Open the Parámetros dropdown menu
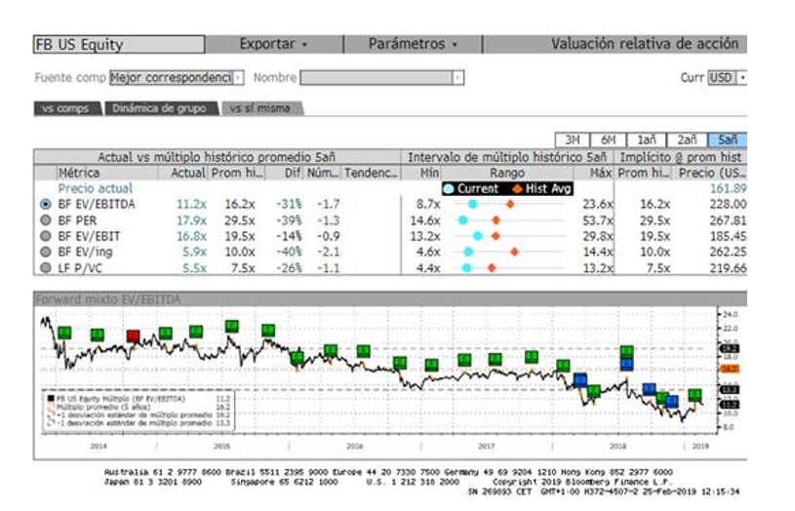This screenshot has height=511, width=795. click(413, 44)
